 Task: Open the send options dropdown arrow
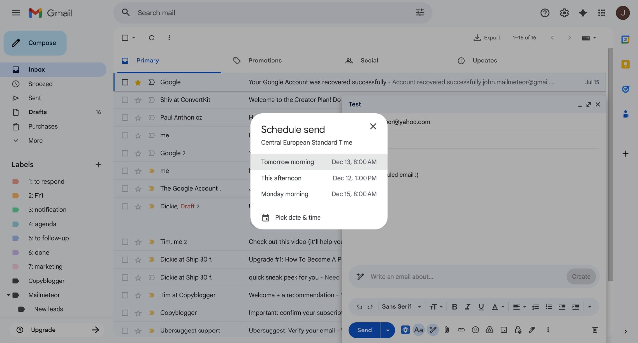(387, 330)
